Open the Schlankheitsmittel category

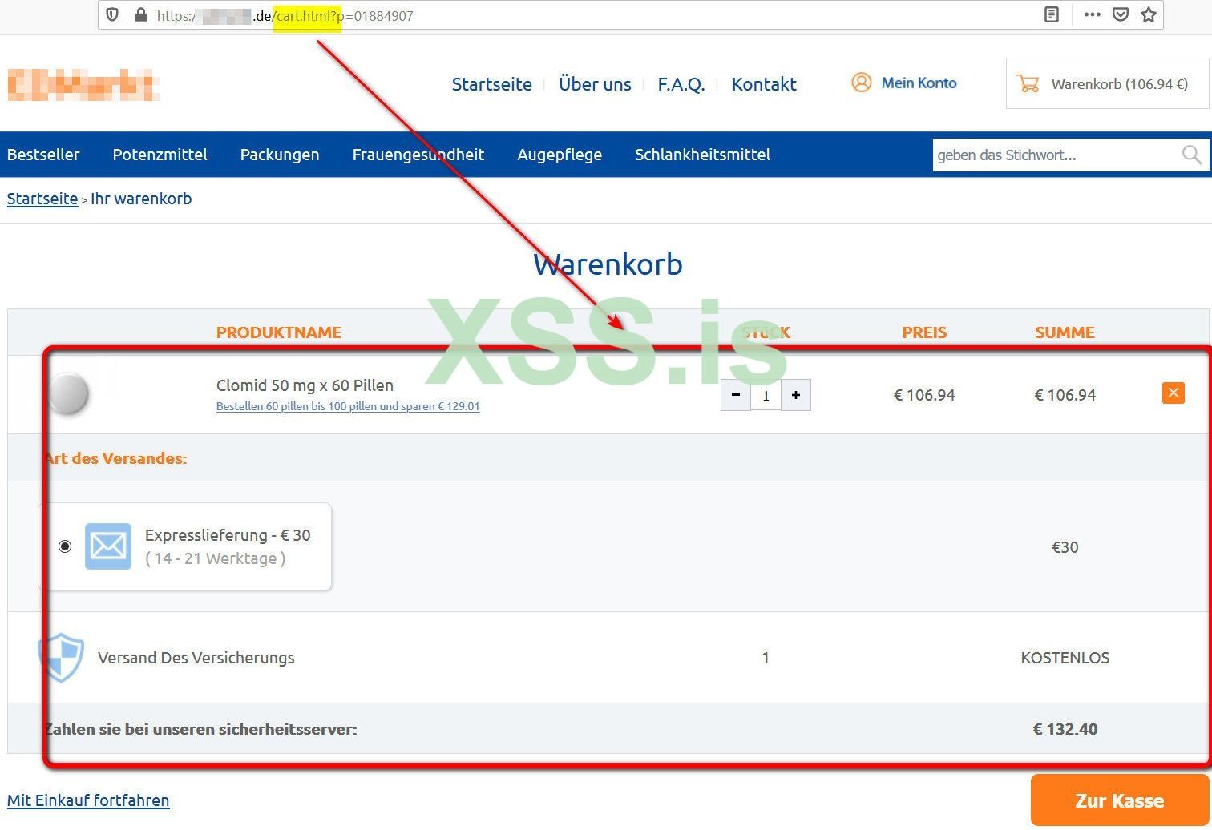(703, 155)
